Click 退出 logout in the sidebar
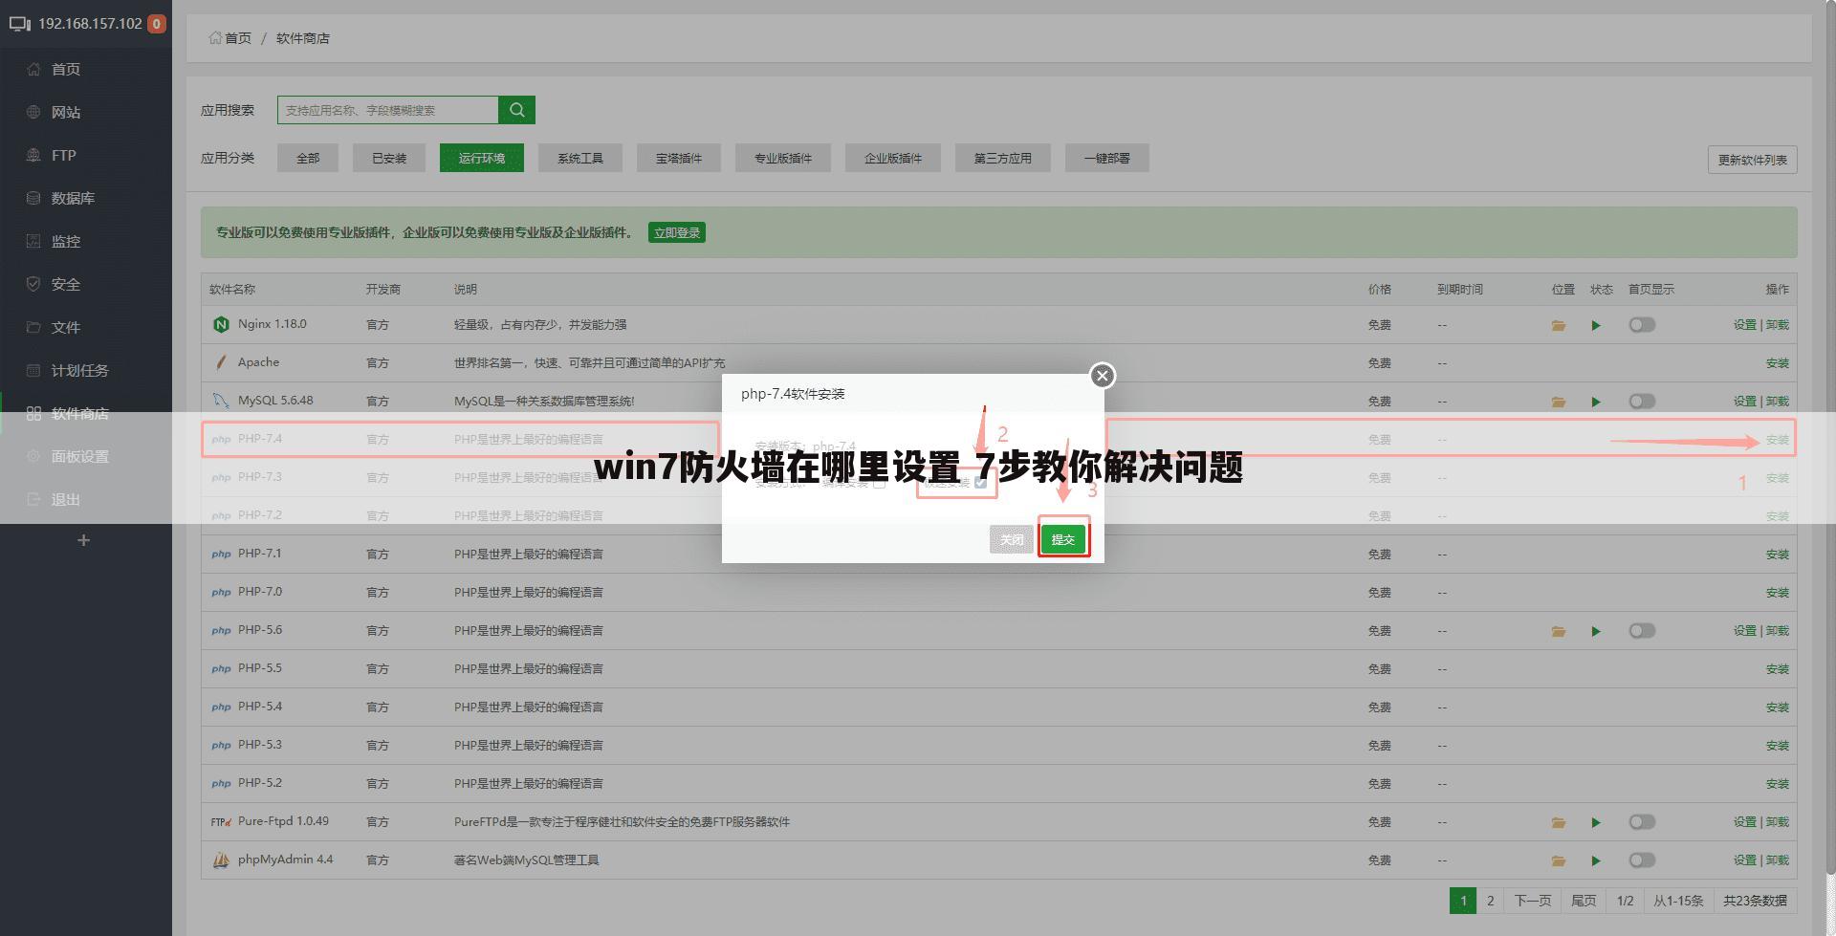1836x936 pixels. click(66, 499)
